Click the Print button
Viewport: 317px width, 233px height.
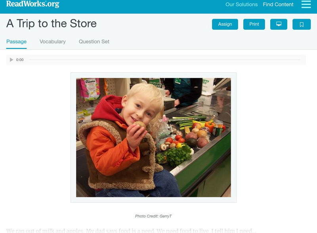point(254,24)
